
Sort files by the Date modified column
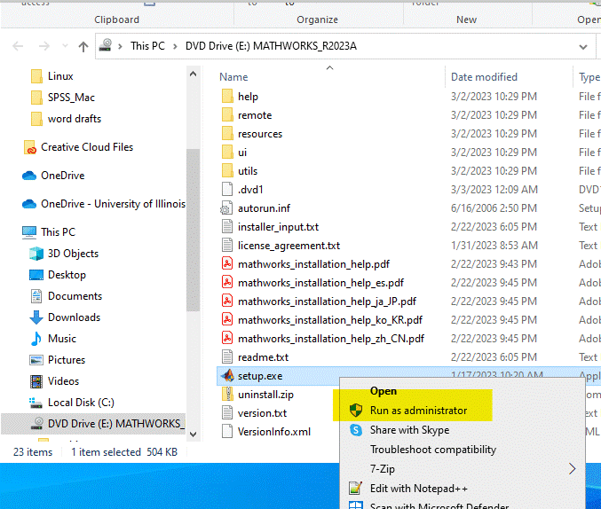point(484,77)
